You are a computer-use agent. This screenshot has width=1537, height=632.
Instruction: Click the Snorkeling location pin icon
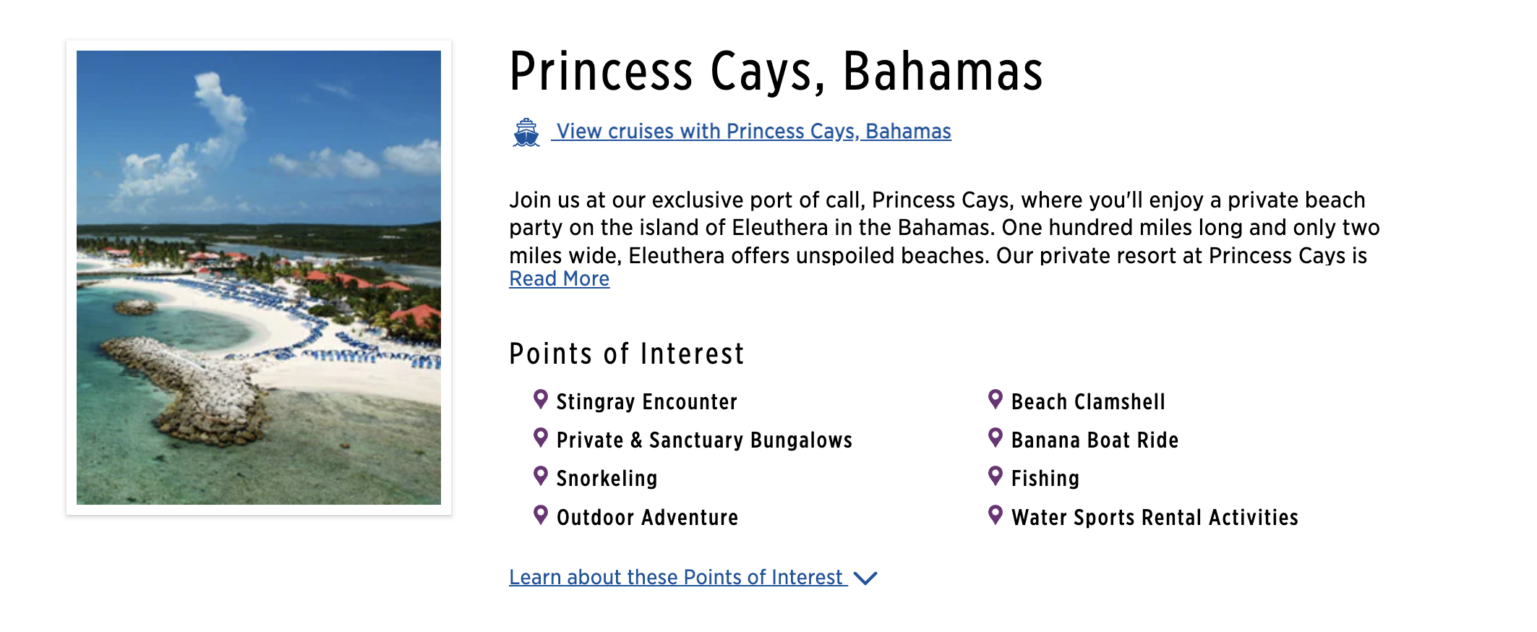(540, 476)
